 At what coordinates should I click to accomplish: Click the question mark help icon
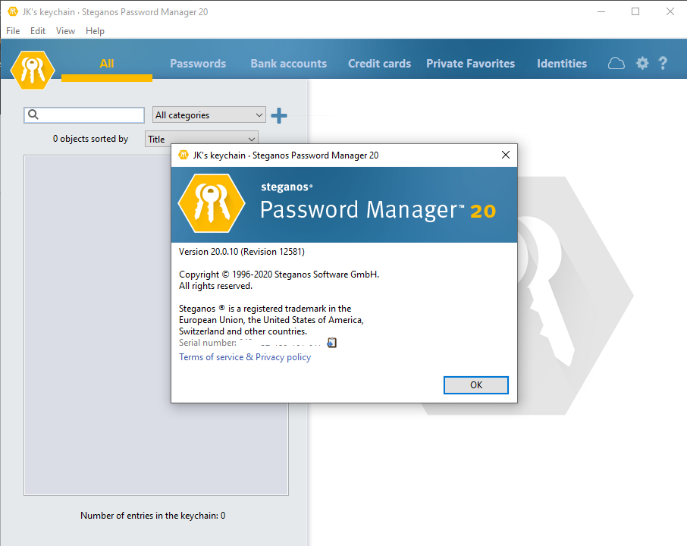(663, 64)
